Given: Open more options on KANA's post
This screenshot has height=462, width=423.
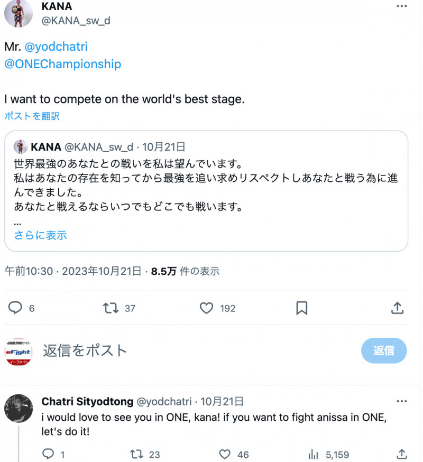Looking at the screenshot, I should click(x=402, y=5).
